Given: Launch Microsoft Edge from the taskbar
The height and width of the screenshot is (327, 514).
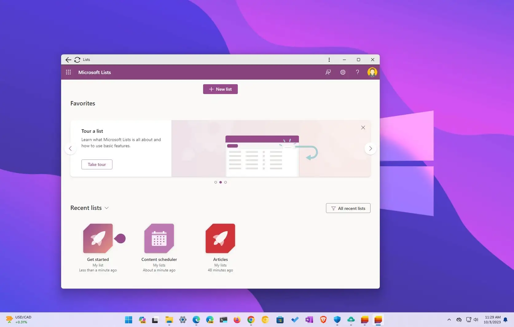Looking at the screenshot, I should point(196,320).
